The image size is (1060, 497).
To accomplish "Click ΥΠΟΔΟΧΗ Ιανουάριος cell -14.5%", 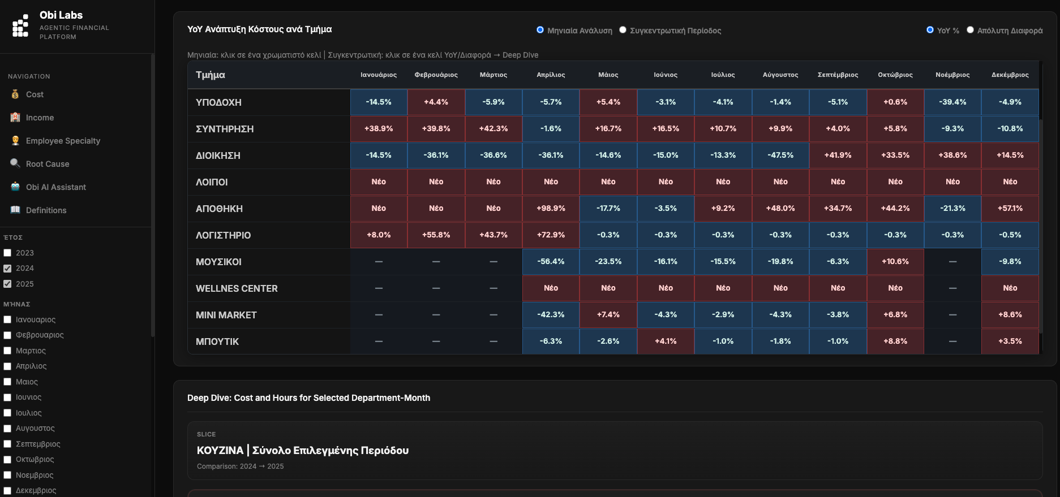I will coord(379,102).
